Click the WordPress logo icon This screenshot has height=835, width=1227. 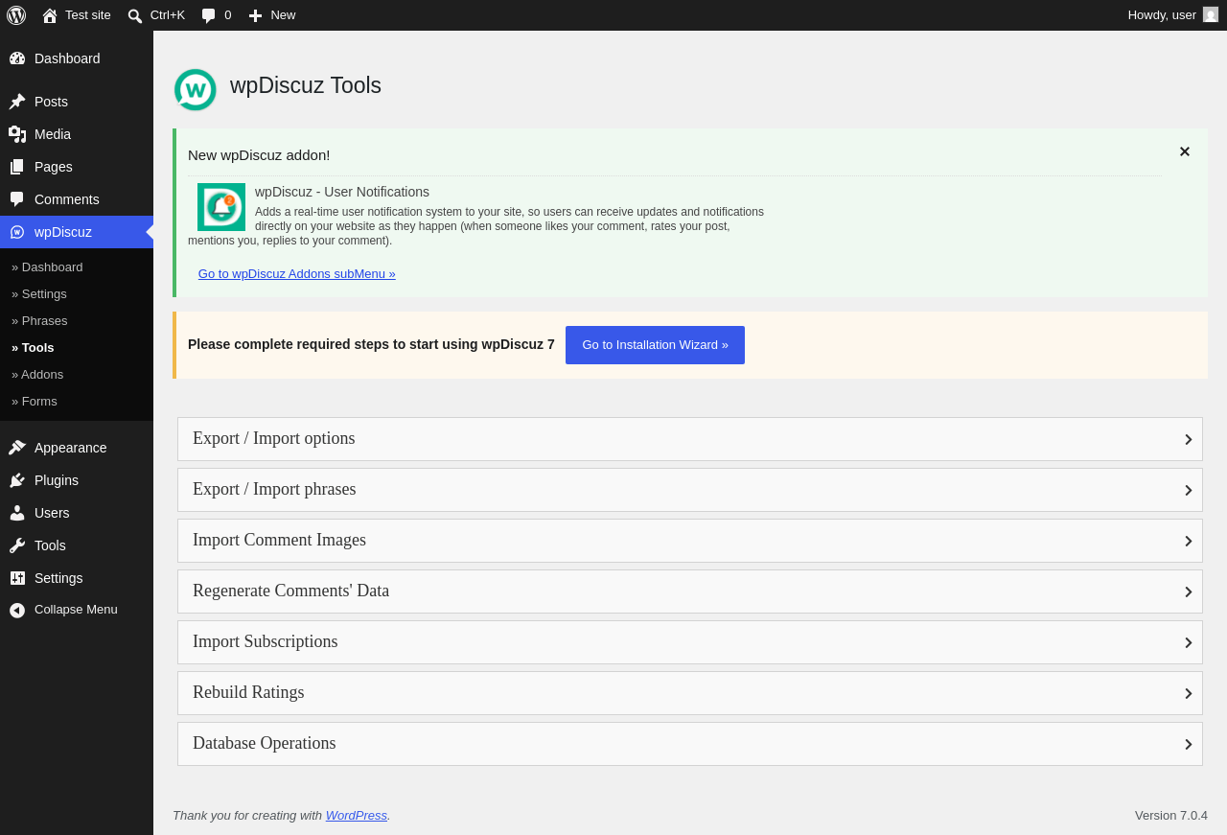[x=16, y=15]
